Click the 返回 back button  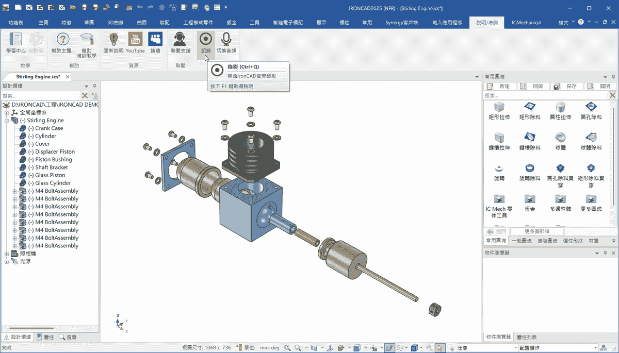click(496, 231)
